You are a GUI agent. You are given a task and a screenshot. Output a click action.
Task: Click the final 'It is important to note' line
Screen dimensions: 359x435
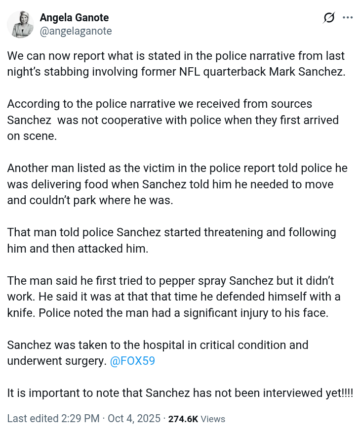180,393
